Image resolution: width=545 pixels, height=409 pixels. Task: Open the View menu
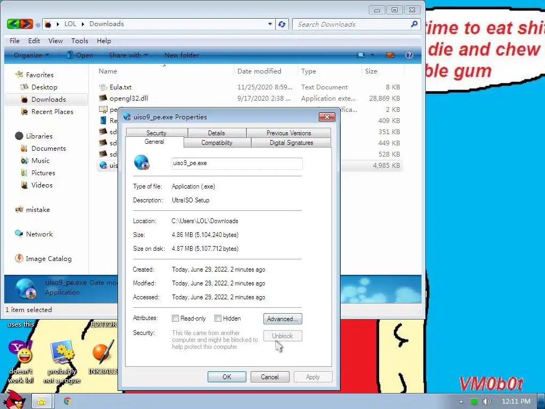55,40
